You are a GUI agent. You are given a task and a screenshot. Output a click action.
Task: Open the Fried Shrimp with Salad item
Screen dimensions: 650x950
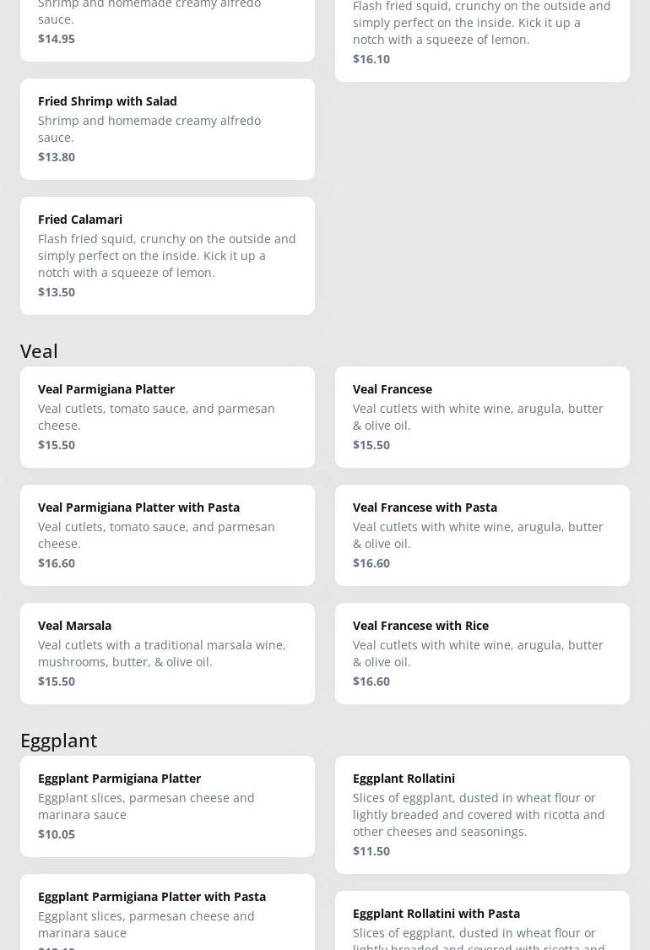167,128
